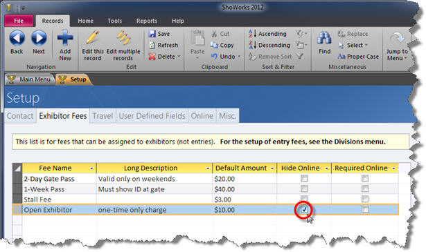Click the Add New plus icon
Viewport: 426px width, 252px height.
(65, 37)
